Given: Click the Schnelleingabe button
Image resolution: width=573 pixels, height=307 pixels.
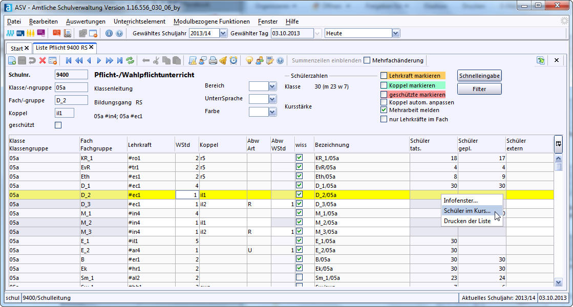Looking at the screenshot, I should tap(479, 76).
